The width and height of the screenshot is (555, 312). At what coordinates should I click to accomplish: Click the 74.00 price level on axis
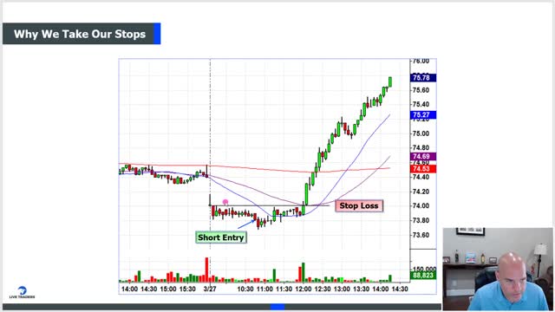[421, 206]
